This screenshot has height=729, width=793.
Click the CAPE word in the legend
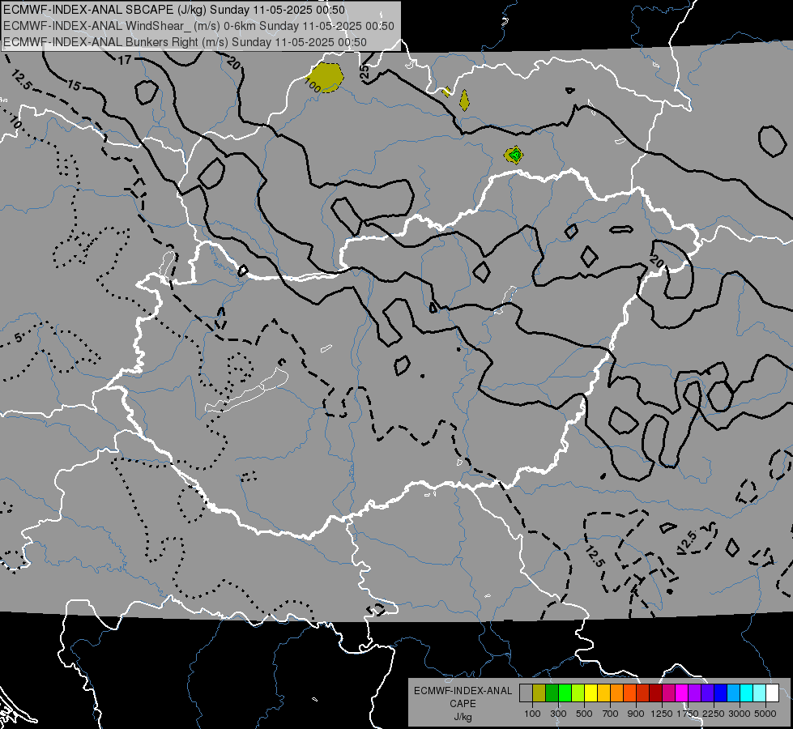(463, 703)
